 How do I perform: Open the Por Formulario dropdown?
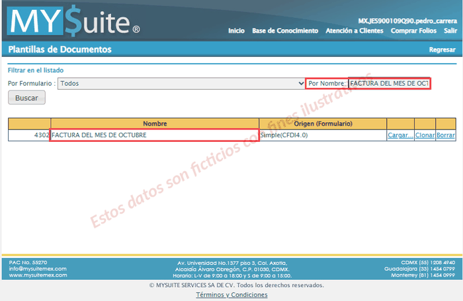[x=181, y=83]
